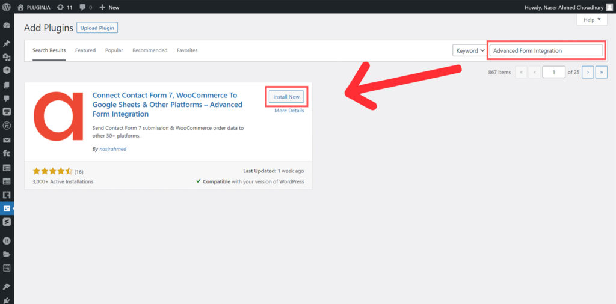Click the plugin description starting 'Send Contact Form 7'
This screenshot has width=616, height=304.
(168, 132)
